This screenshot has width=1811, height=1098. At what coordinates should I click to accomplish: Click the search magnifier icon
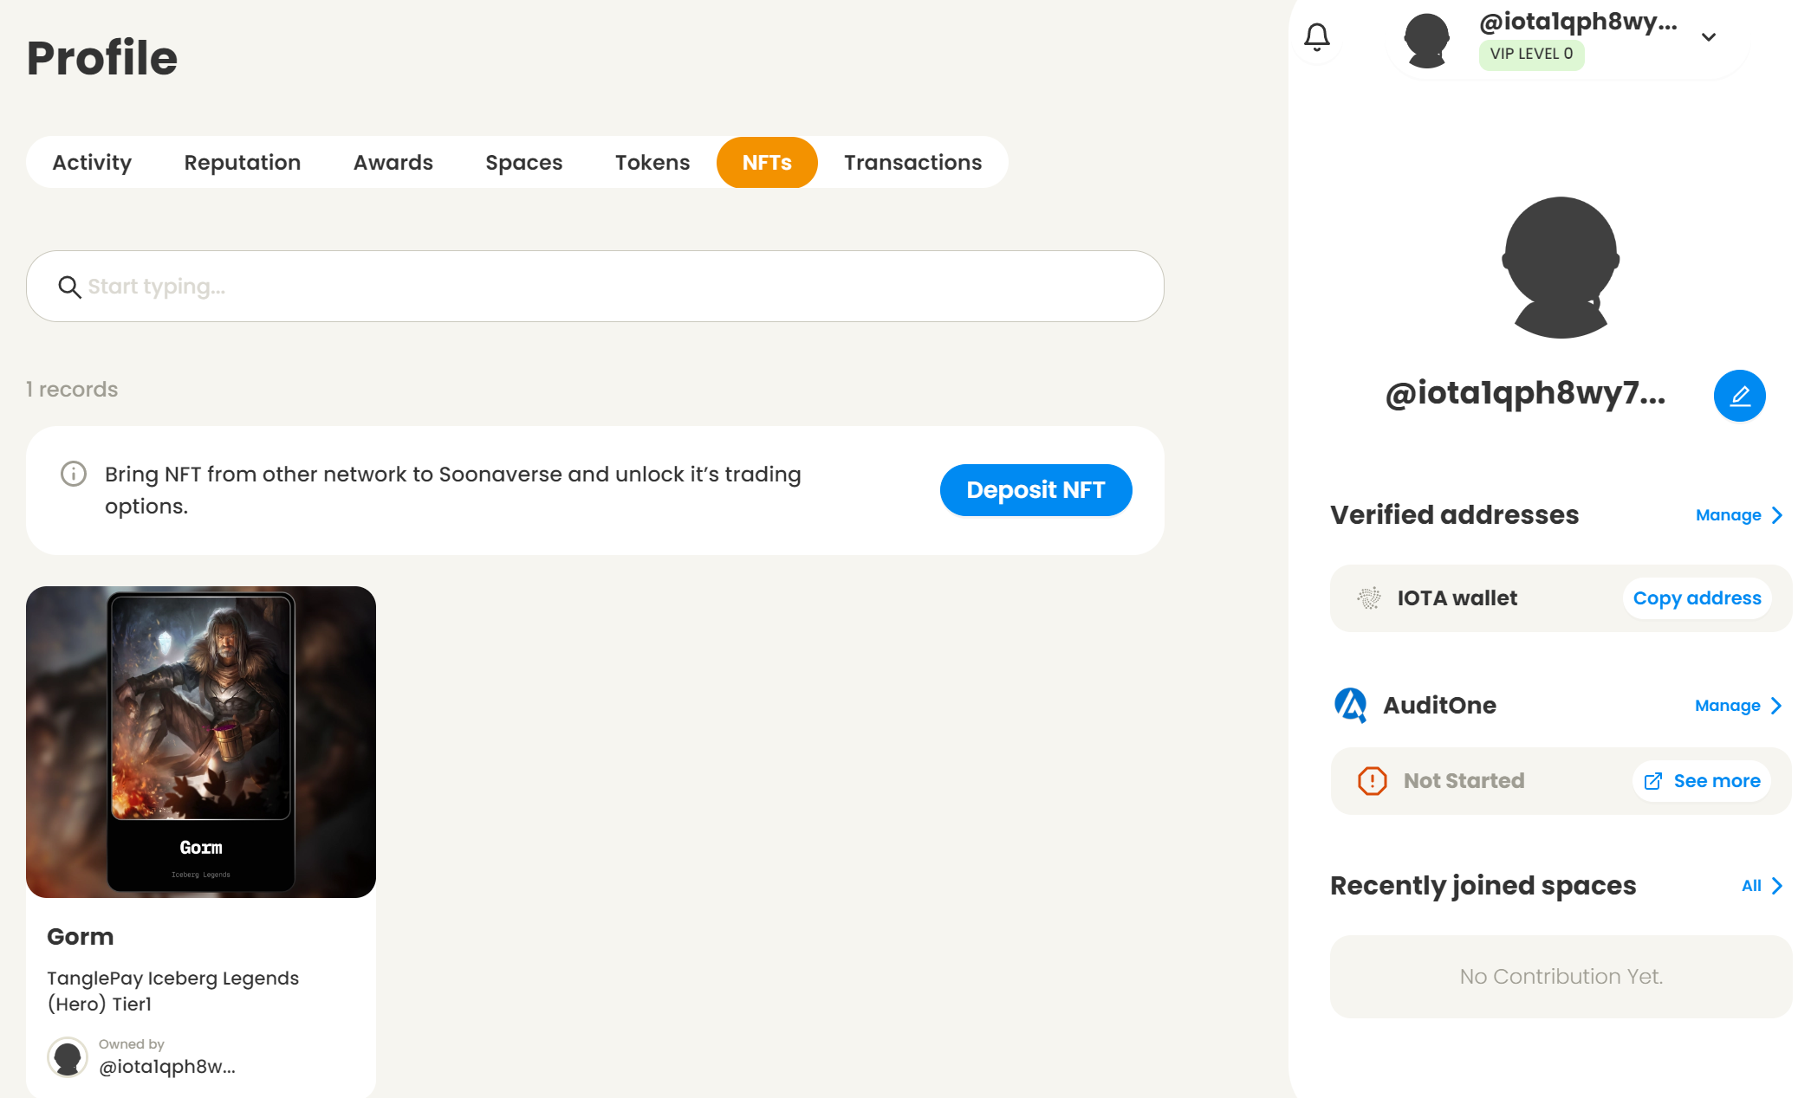click(69, 287)
